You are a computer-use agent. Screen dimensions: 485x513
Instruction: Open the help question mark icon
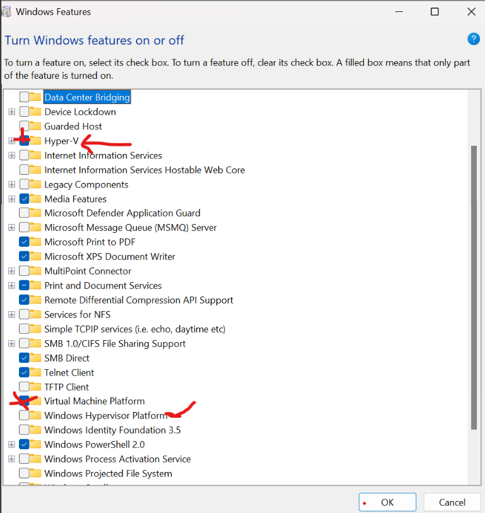(473, 39)
